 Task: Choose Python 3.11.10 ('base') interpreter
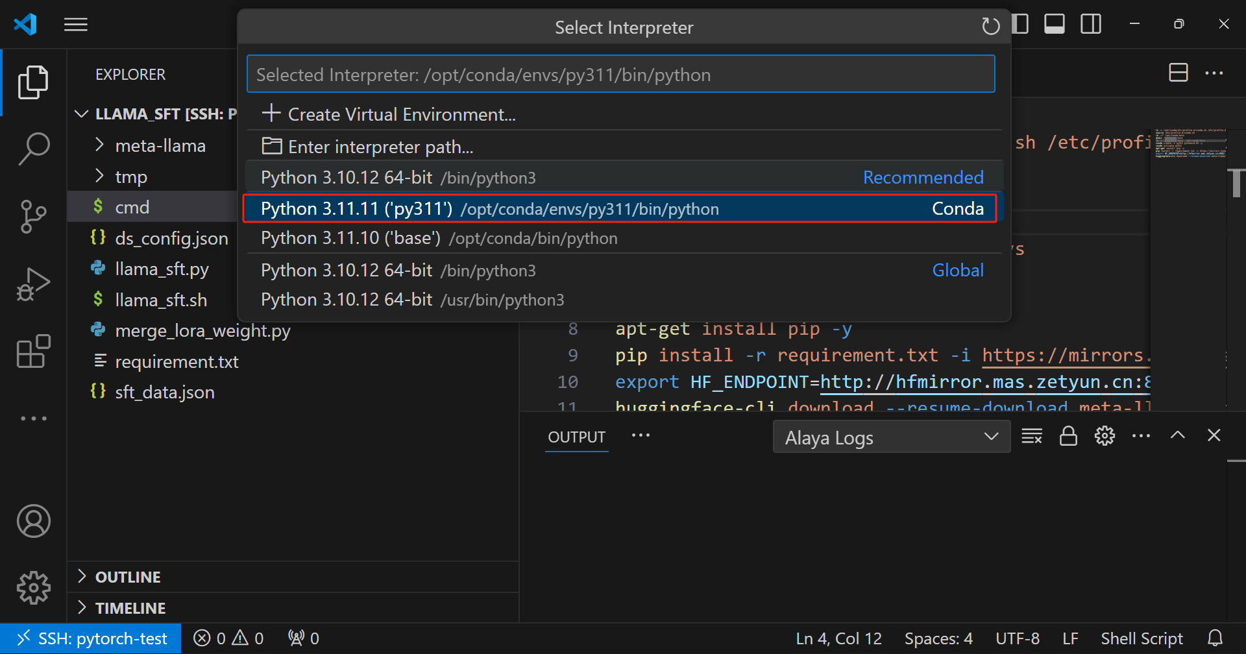point(439,238)
